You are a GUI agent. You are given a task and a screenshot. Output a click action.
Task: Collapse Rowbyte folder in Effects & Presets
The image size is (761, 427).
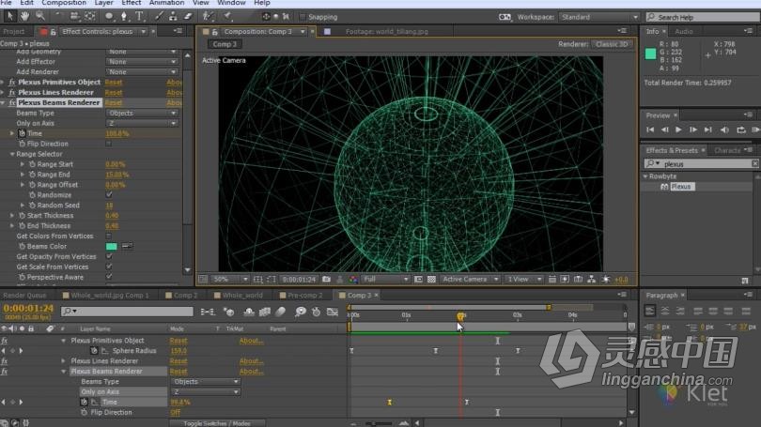pyautogui.click(x=645, y=176)
